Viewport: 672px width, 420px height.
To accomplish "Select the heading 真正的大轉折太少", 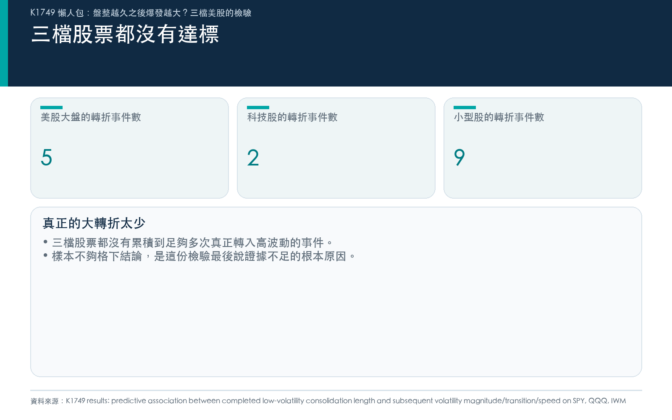I will tap(94, 223).
